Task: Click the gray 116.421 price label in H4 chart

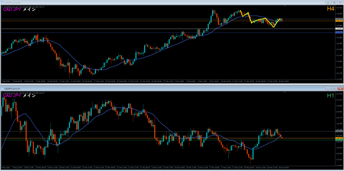Action: (339, 19)
